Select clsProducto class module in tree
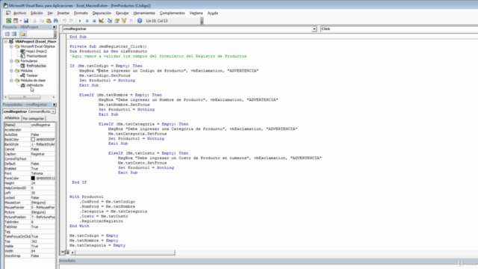Screen dimensions: 478x269 [34, 85]
